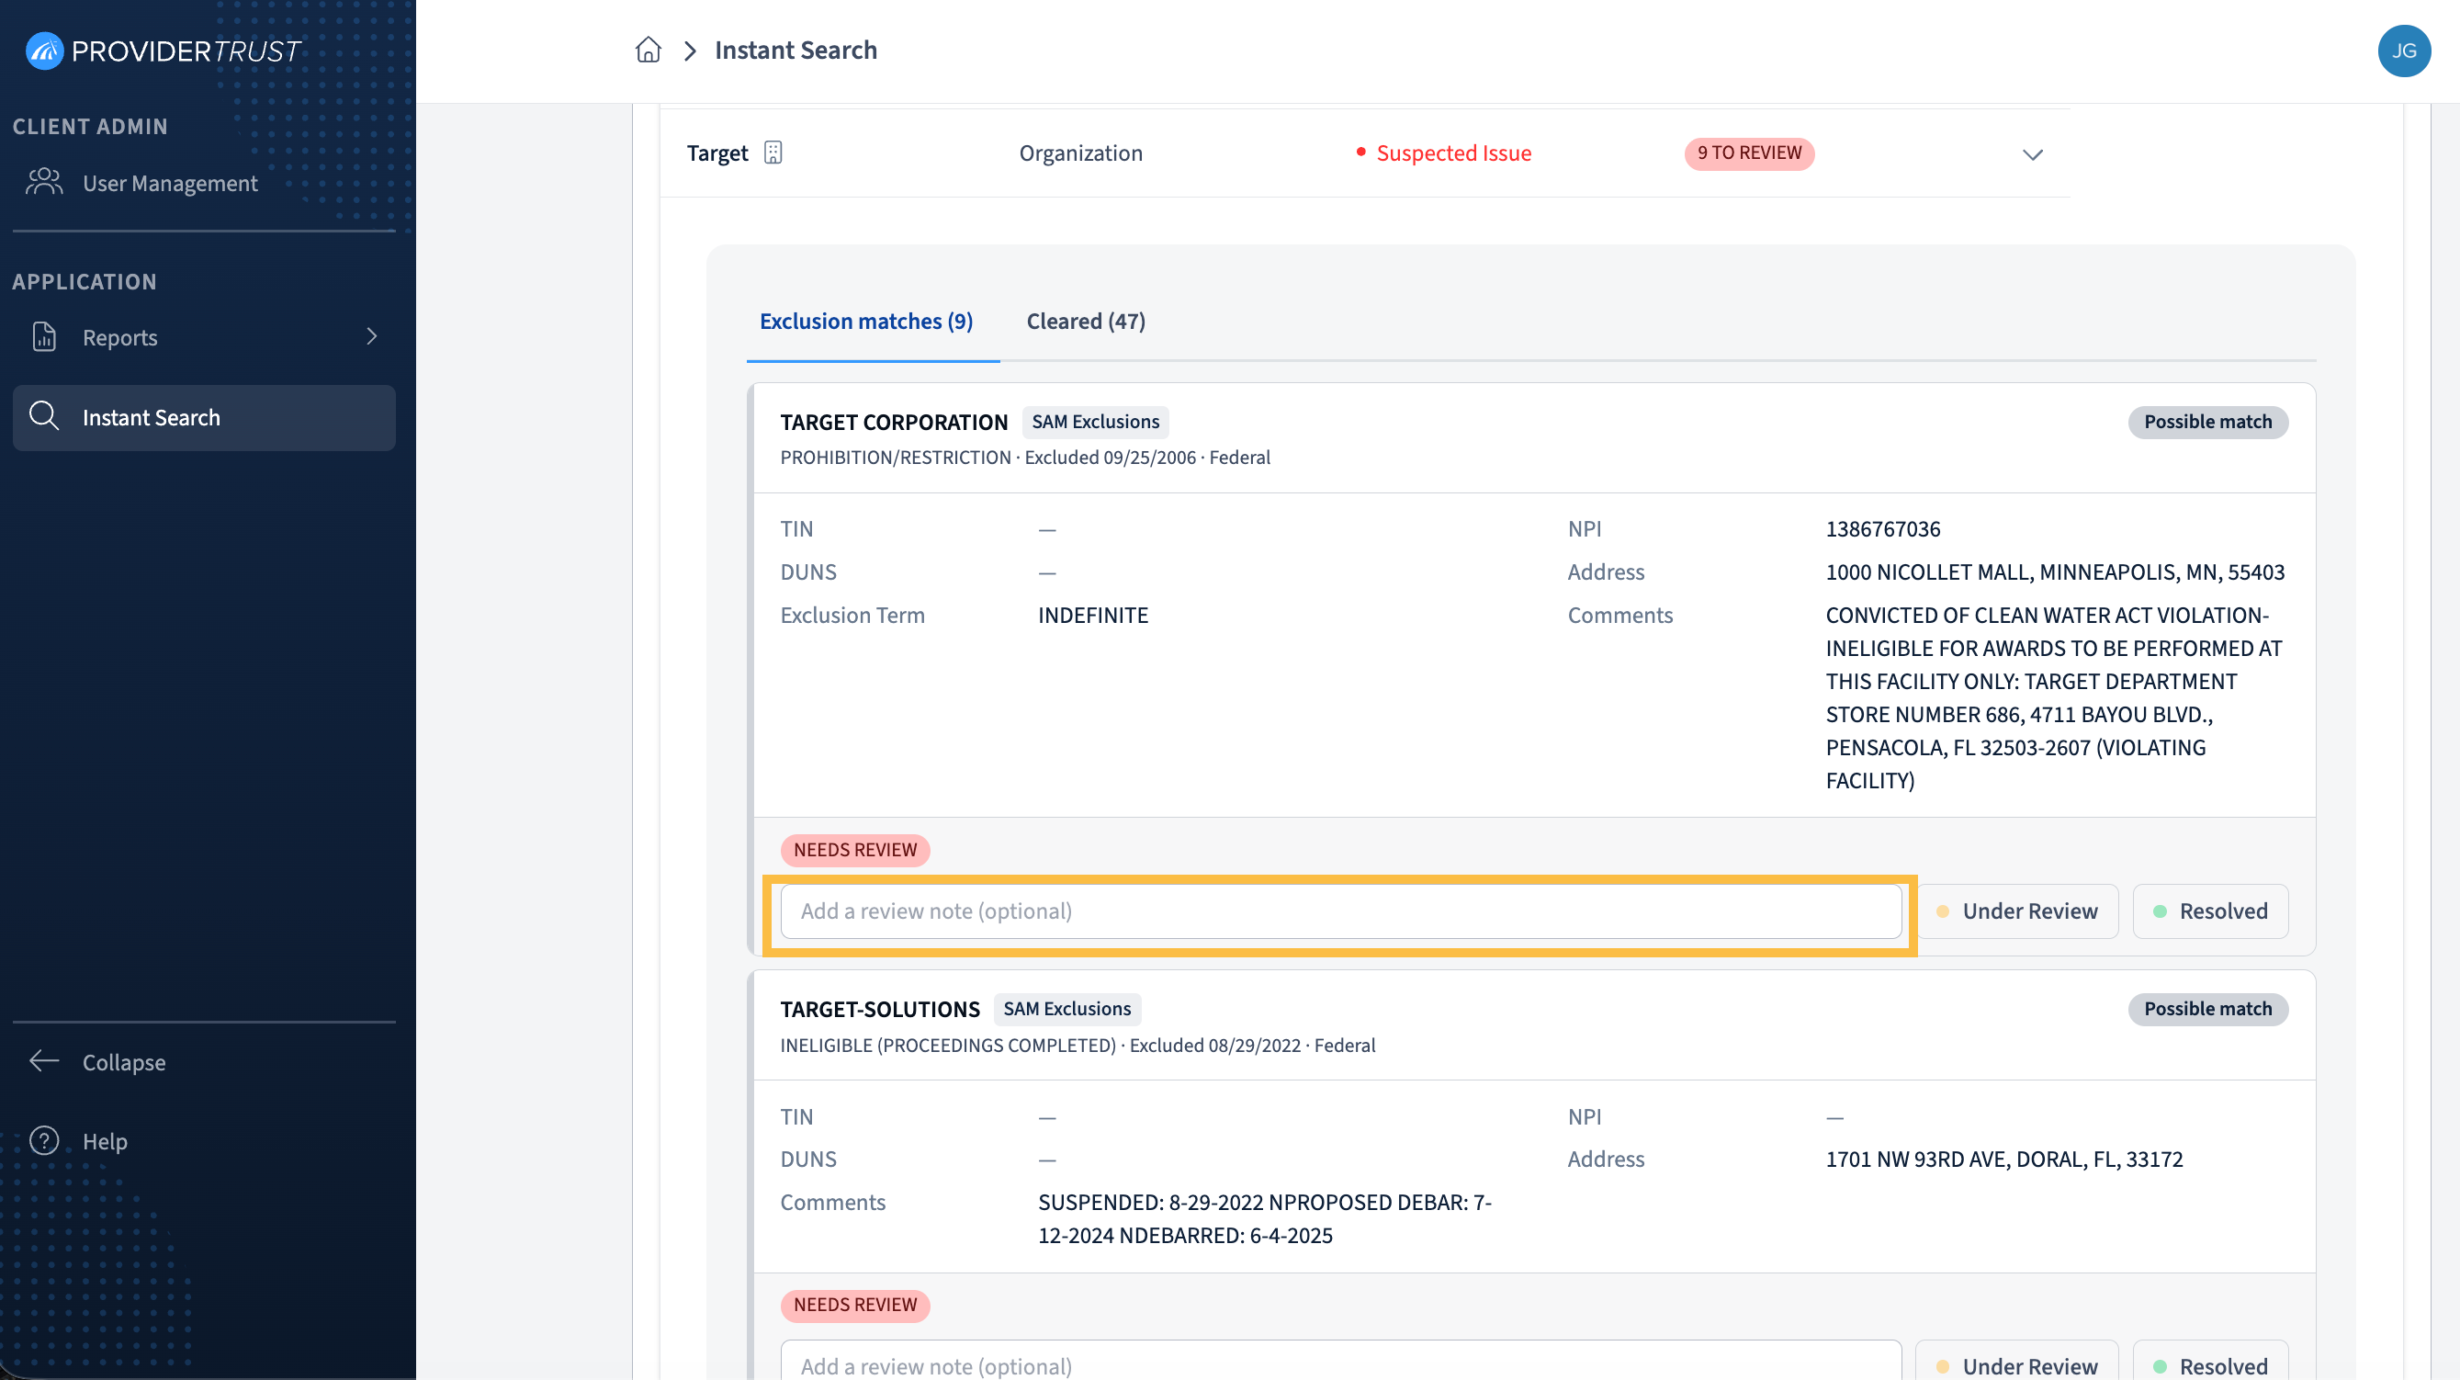The width and height of the screenshot is (2460, 1380).
Task: Select Instant Search in the sidebar
Action: [203, 417]
